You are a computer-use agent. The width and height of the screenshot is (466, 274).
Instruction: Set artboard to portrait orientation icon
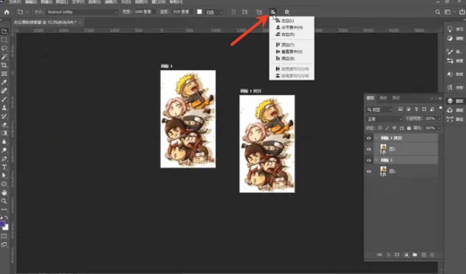click(233, 12)
